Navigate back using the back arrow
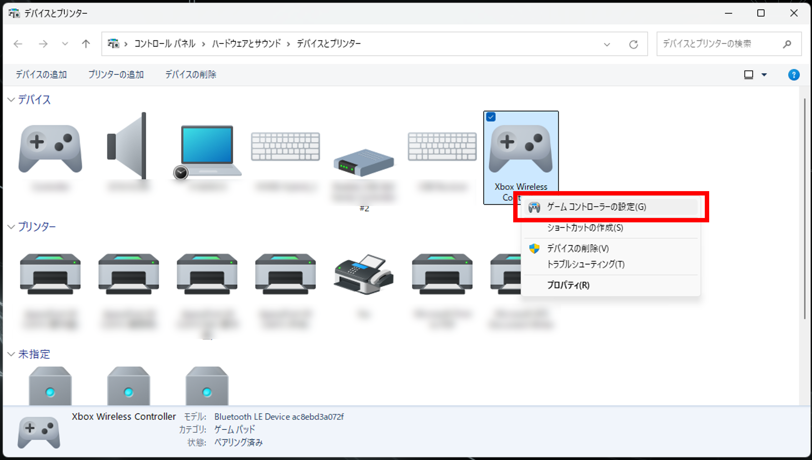This screenshot has width=812, height=460. pos(18,44)
